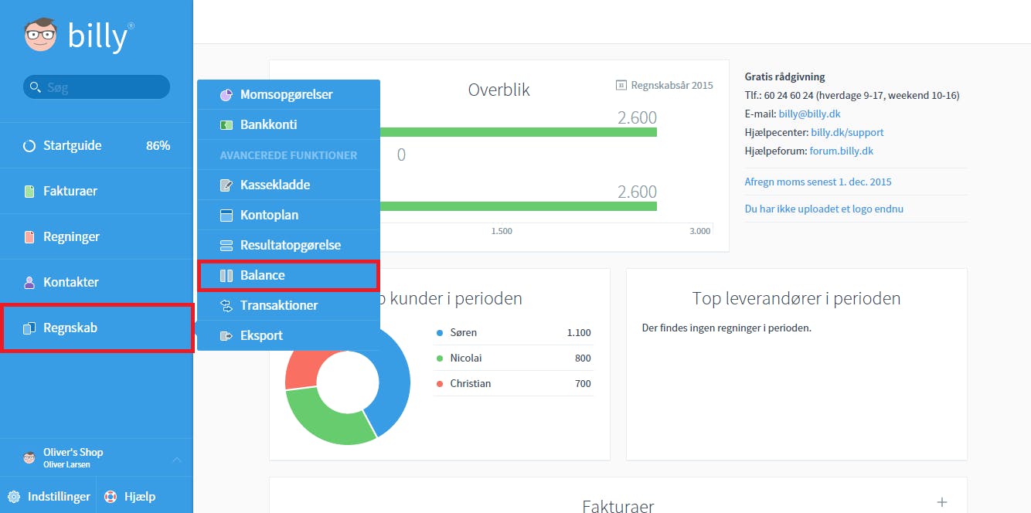Click the Bankkonti banknote icon
Image resolution: width=1031 pixels, height=513 pixels.
[226, 125]
